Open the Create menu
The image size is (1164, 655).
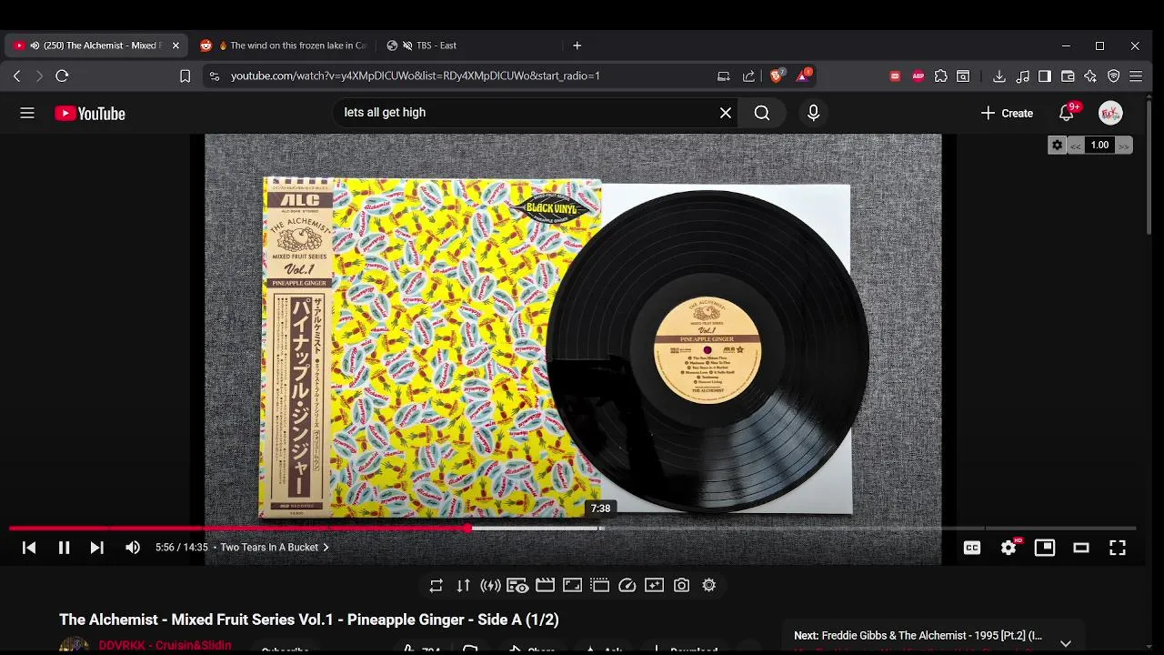pos(1007,113)
